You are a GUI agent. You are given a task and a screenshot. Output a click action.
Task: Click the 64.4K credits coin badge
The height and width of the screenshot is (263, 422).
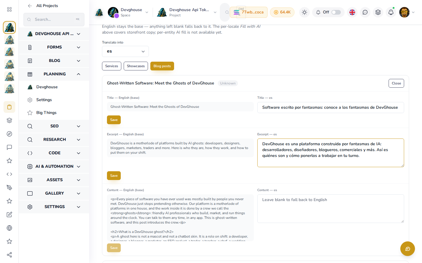(282, 12)
